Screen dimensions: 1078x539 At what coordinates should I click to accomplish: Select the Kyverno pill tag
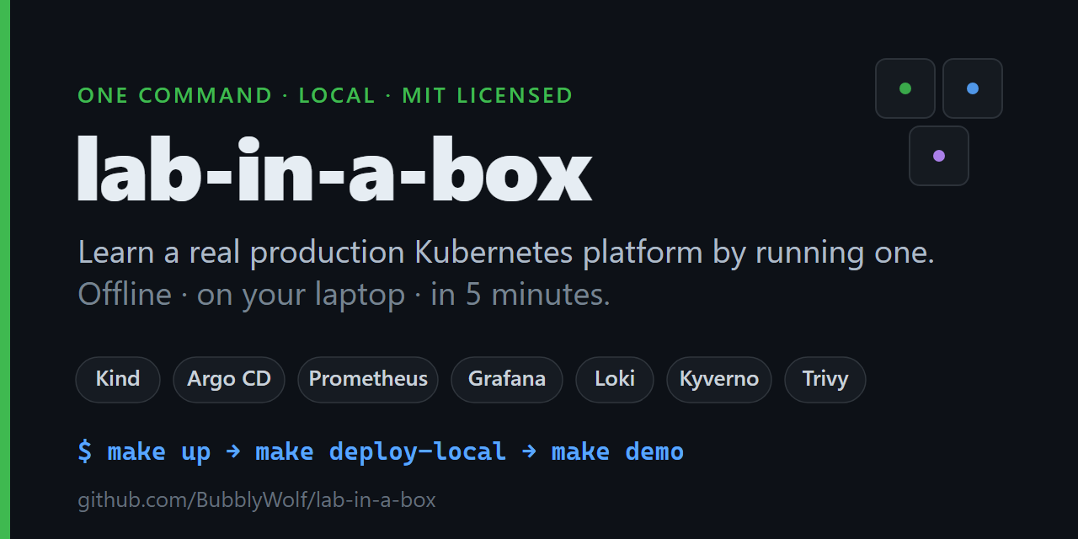(719, 379)
